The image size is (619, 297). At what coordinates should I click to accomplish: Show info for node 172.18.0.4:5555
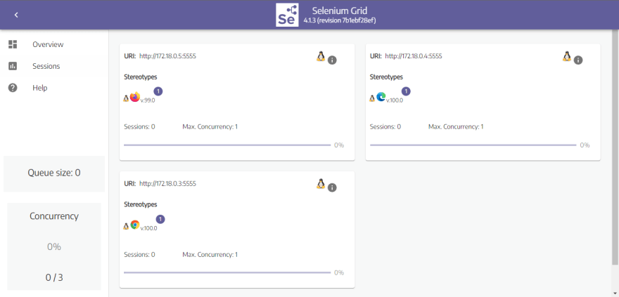point(578,60)
